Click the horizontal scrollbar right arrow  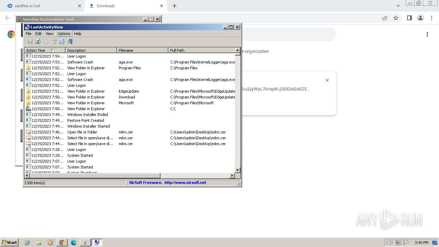click(x=232, y=175)
